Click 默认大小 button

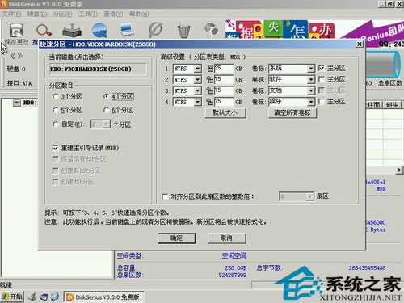pos(225,112)
